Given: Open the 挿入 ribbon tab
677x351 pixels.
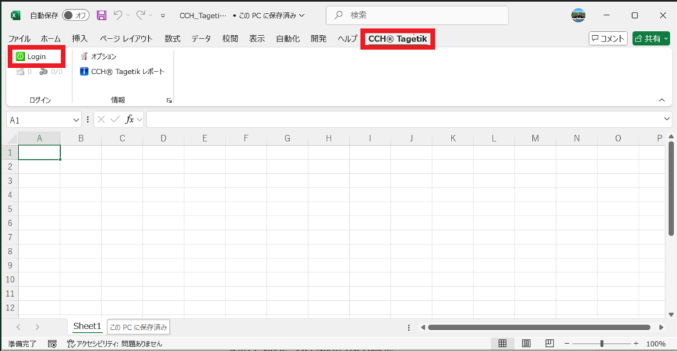Looking at the screenshot, I should (80, 39).
